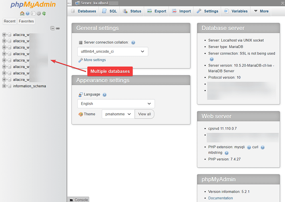Go to the Export tab
The image size is (285, 202).
(x=157, y=11)
